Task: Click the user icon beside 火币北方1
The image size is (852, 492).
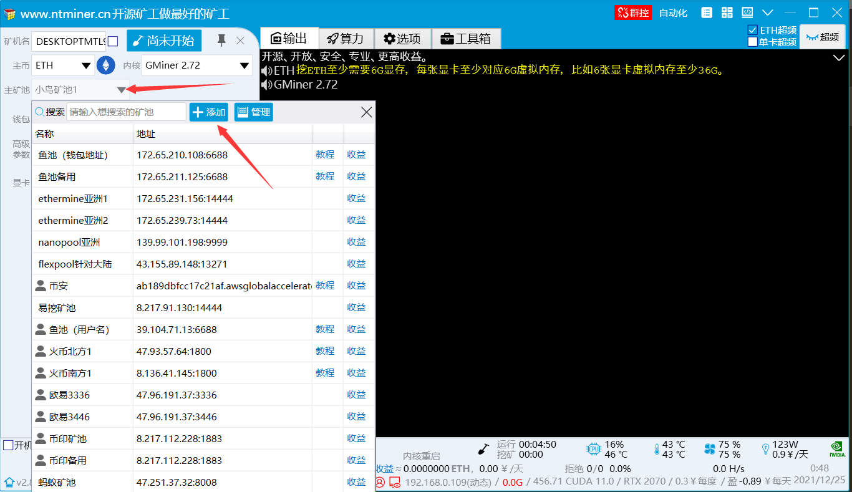Action: pos(41,351)
